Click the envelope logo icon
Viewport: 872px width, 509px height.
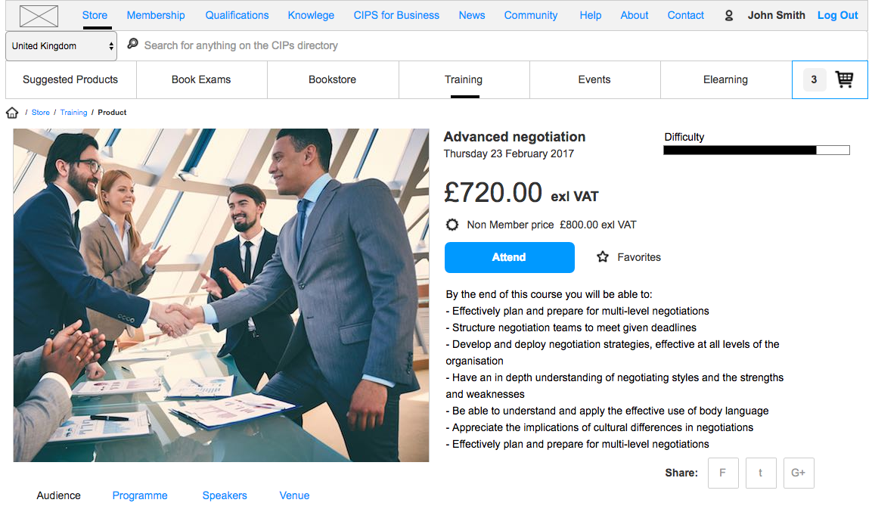tap(39, 15)
